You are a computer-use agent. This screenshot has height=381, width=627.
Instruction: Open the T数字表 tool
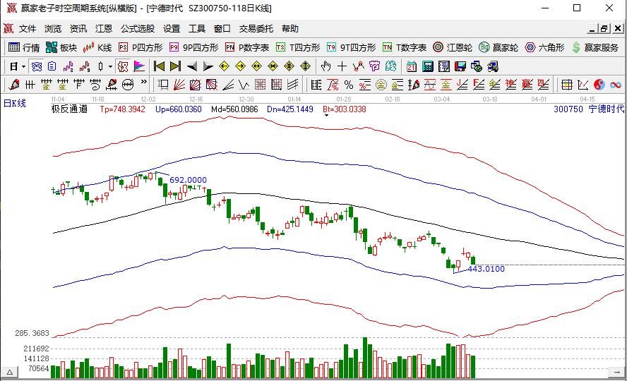coord(405,47)
